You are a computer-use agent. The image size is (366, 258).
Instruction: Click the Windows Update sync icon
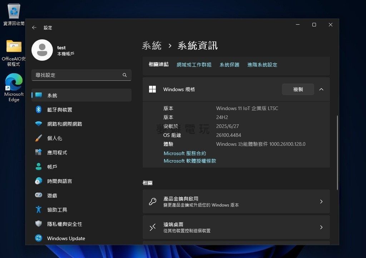39,238
